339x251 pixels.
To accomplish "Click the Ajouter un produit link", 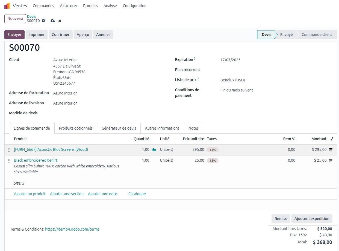I will point(30,194).
